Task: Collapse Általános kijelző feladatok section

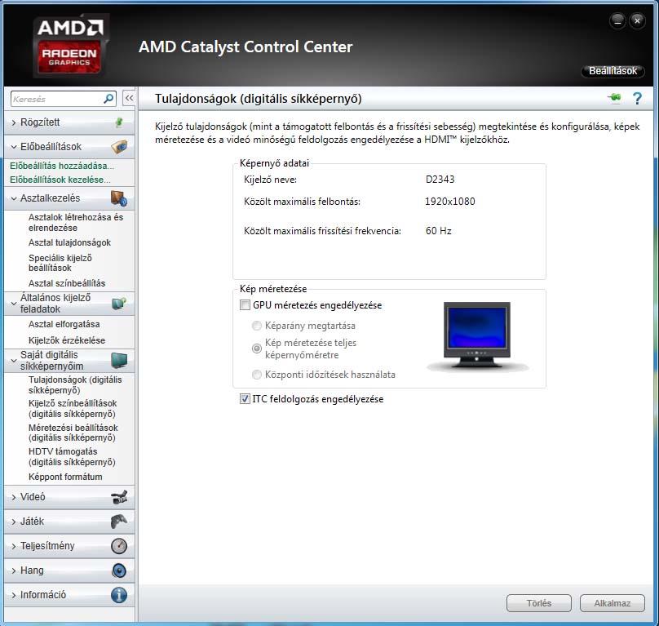Action: [14, 303]
